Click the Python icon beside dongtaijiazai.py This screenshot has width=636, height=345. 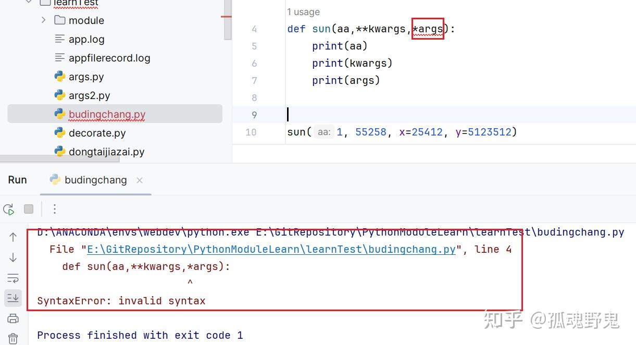click(59, 151)
